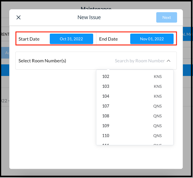Click the Select Room Number(s) label
The width and height of the screenshot is (193, 178).
point(42,61)
